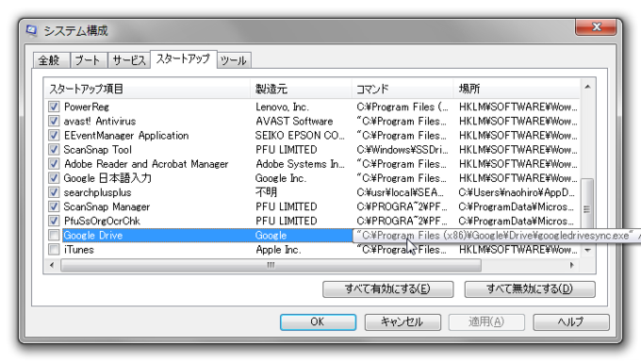Select the highlighted Google Drive name
641x362 pixels.
[93, 236]
